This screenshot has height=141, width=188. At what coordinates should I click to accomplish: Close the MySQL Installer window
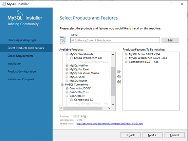click(x=182, y=4)
